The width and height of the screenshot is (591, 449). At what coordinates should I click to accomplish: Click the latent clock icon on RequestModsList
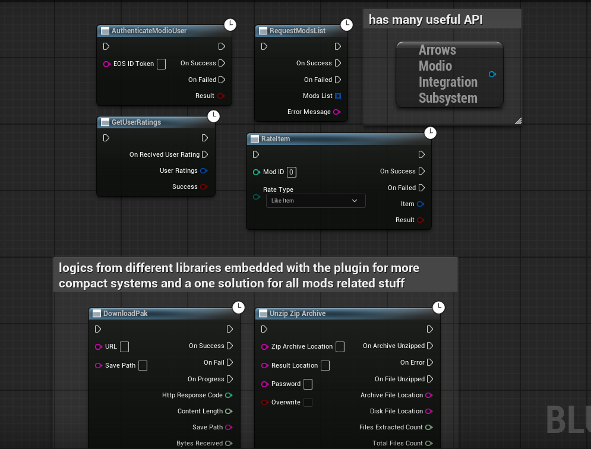(x=346, y=25)
